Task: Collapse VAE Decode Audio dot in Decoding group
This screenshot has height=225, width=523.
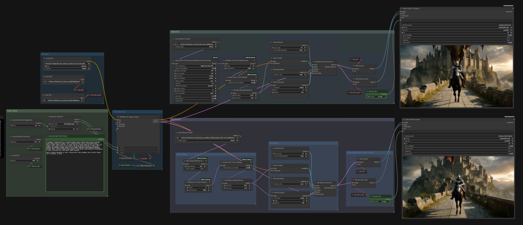Action: click(x=353, y=180)
